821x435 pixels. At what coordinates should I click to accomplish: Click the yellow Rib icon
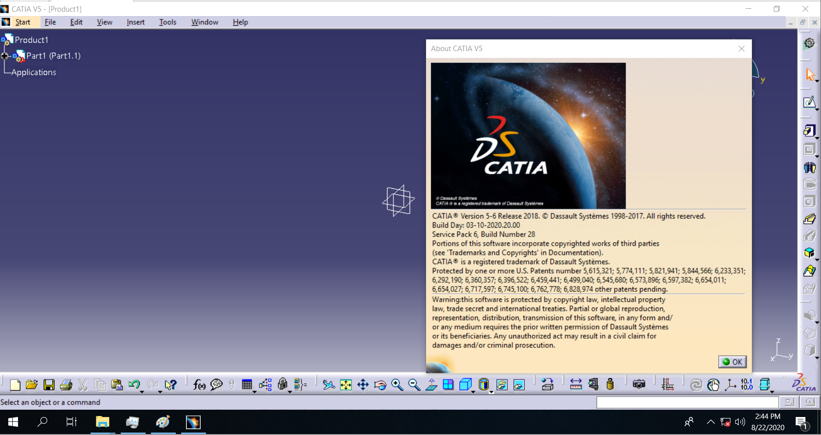pyautogui.click(x=809, y=219)
